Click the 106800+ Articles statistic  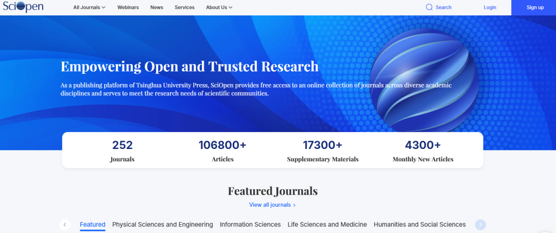pos(222,151)
